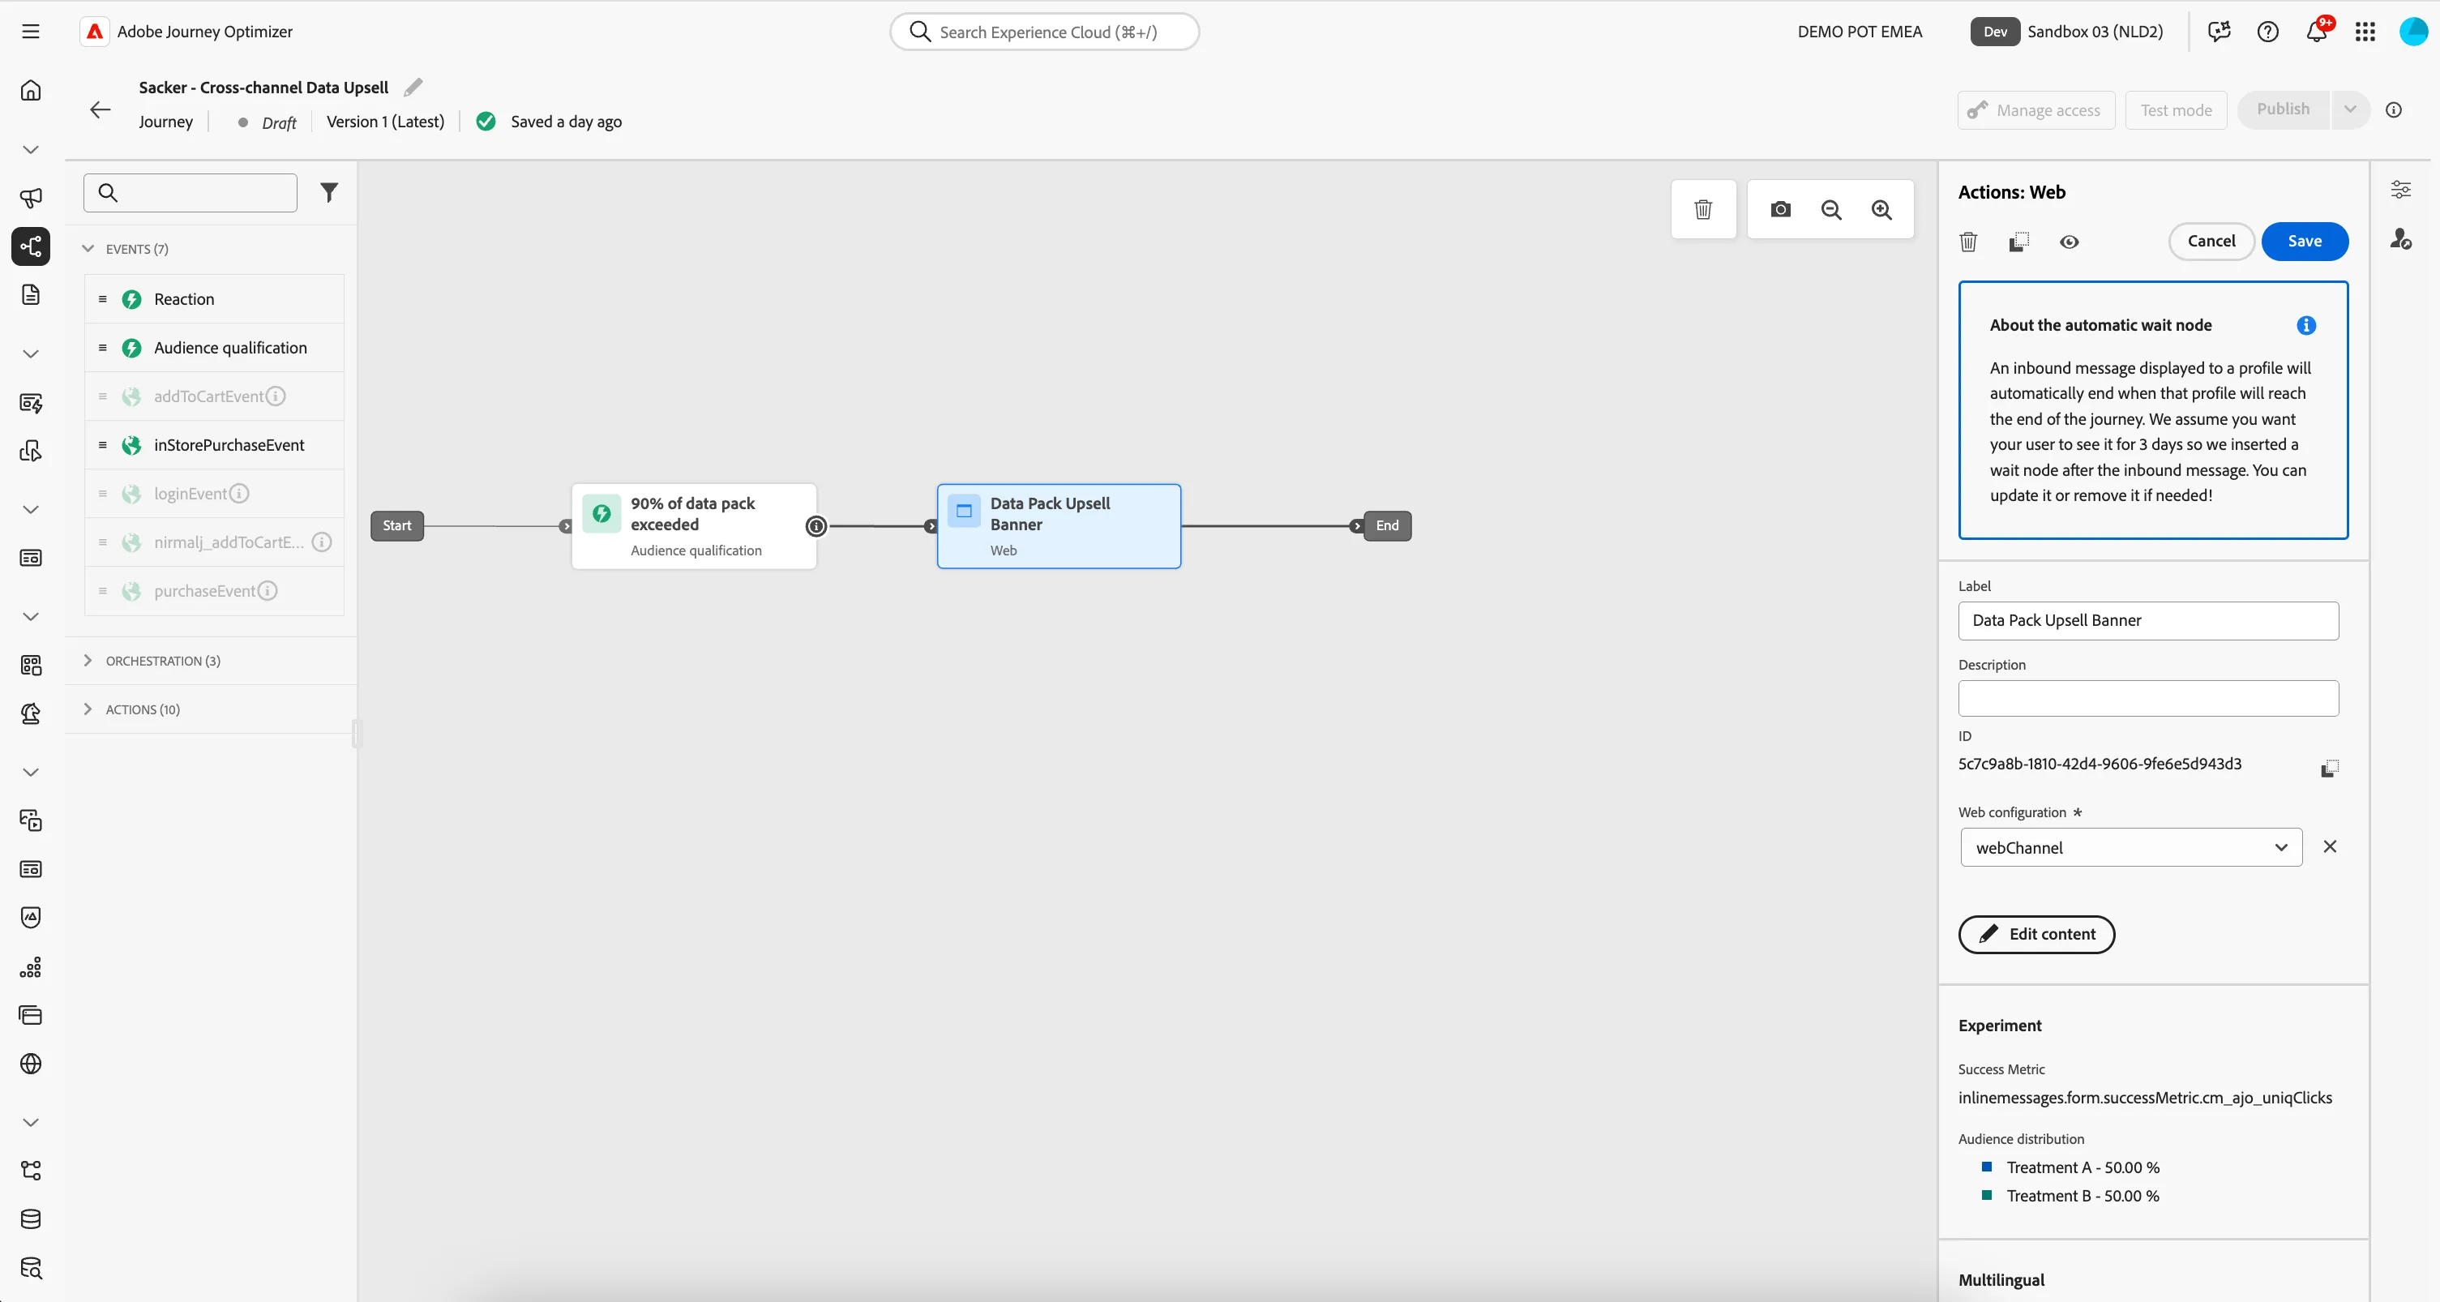Click Search Experience Cloud box

1045,32
